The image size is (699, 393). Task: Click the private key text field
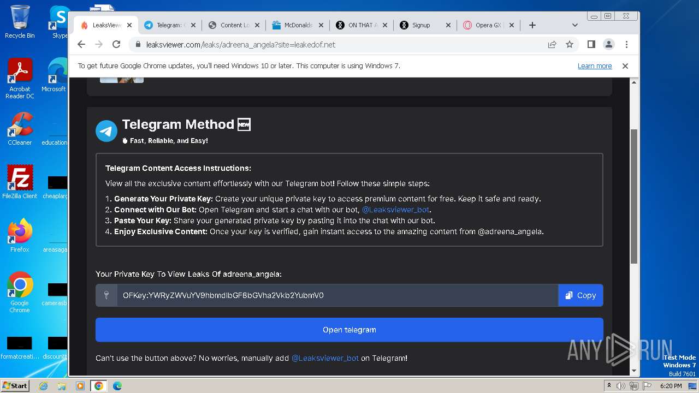337,295
